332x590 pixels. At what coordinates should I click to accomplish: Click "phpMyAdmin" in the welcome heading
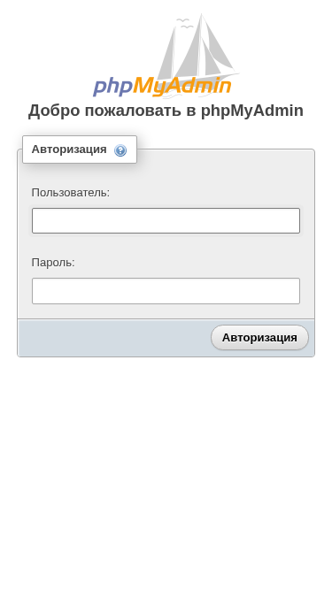pos(252,111)
